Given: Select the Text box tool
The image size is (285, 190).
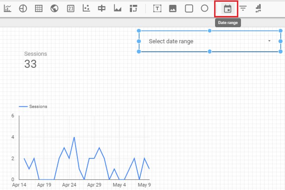Looking at the screenshot, I should (157, 8).
